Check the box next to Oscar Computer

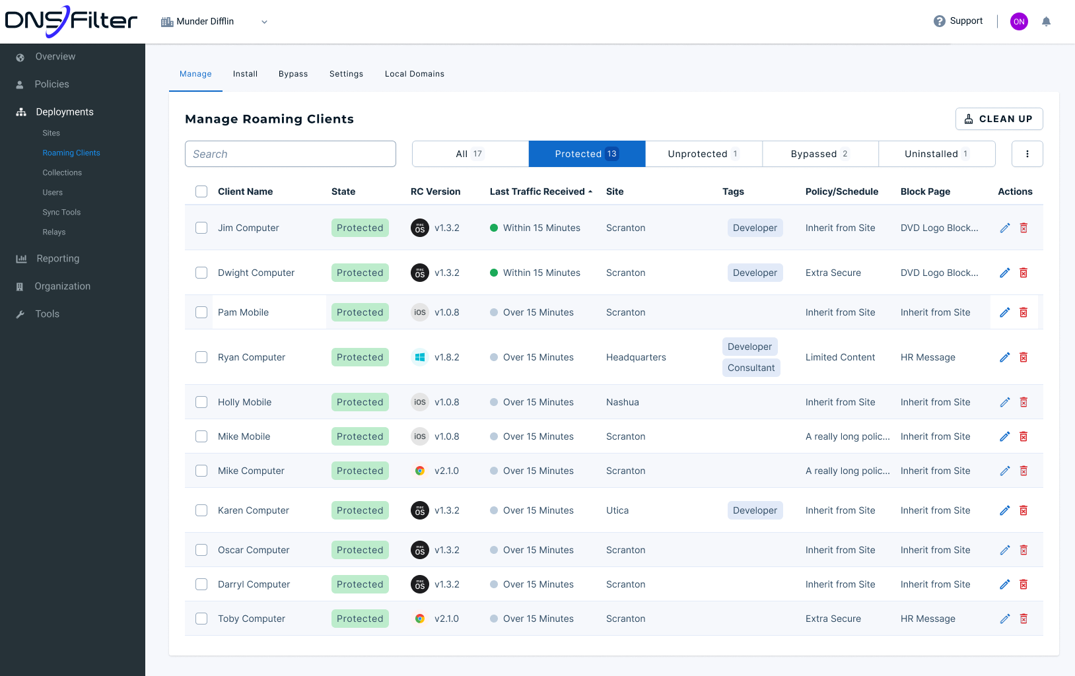(201, 550)
